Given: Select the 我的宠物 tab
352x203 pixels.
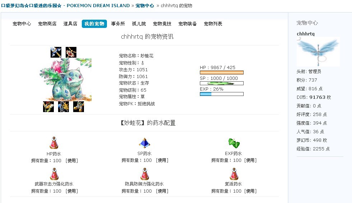Looking at the screenshot, I should 94,24.
